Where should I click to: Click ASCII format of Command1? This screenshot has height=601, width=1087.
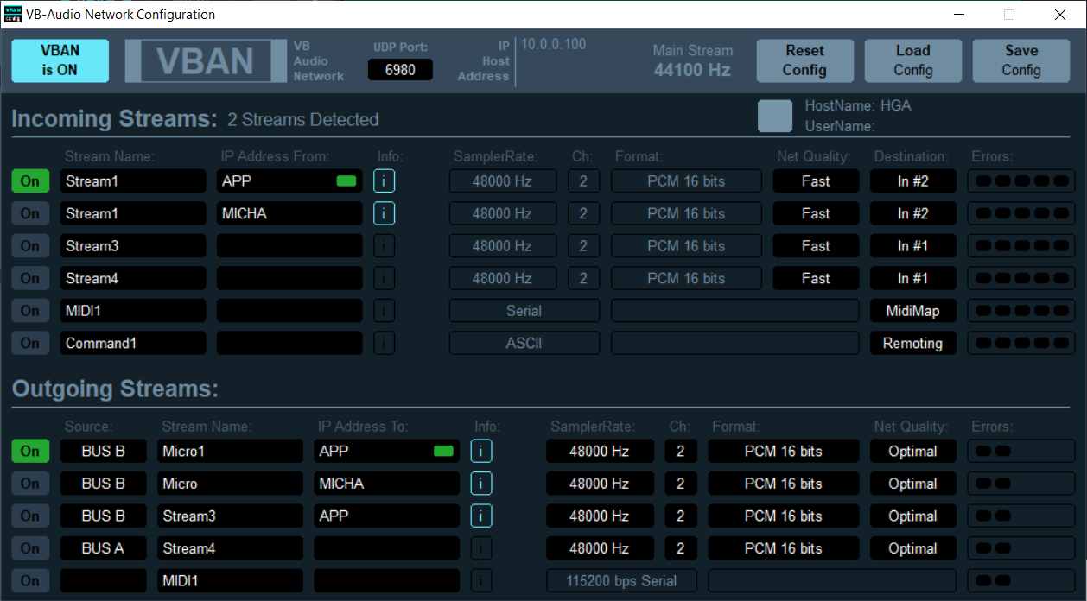[x=524, y=343]
